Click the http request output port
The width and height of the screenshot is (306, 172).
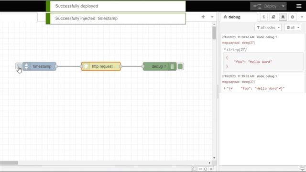tap(120, 66)
